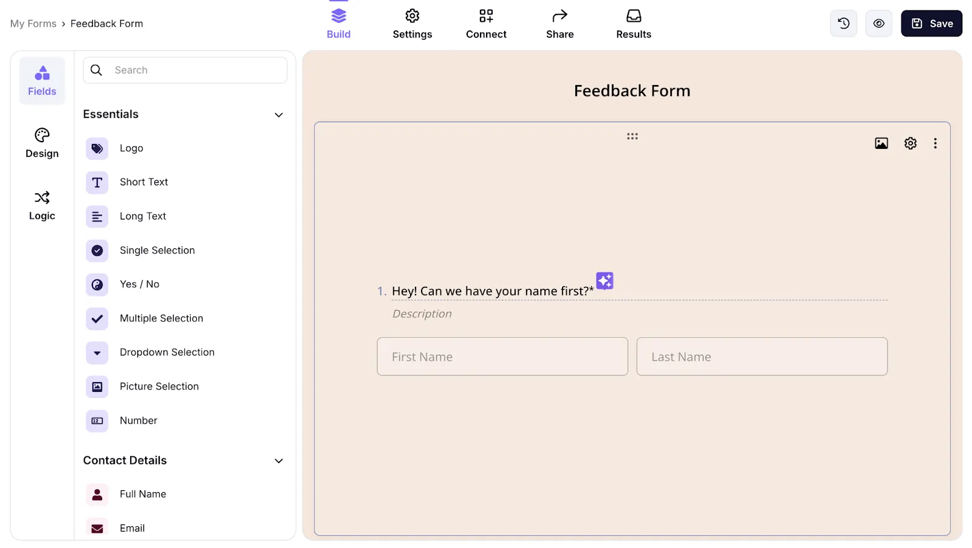Select the Design panel icon
972x548 pixels.
point(41,143)
